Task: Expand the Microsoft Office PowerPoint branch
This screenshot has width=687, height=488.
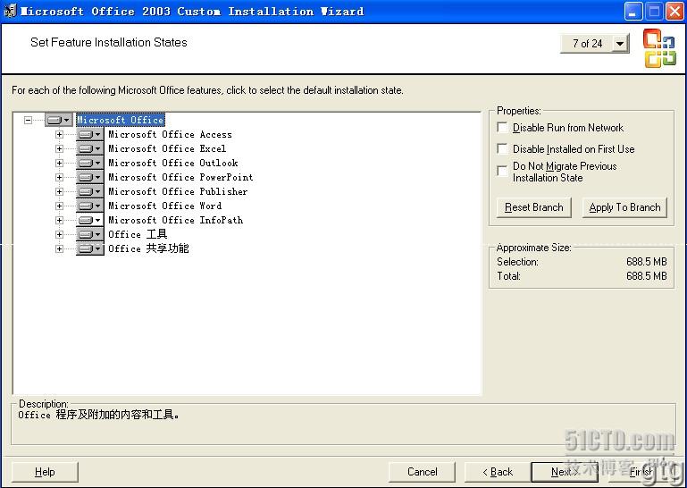Action: 59,177
